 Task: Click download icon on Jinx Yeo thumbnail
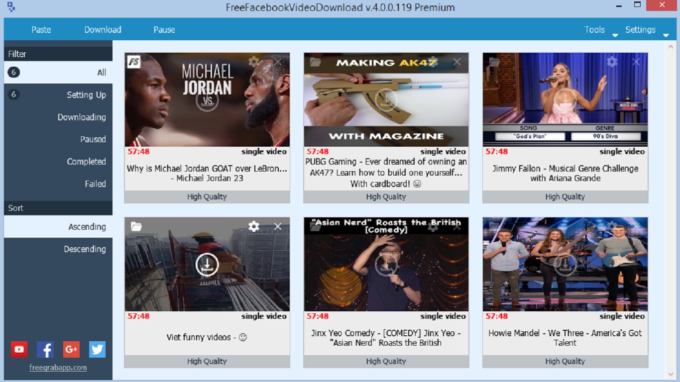386,265
